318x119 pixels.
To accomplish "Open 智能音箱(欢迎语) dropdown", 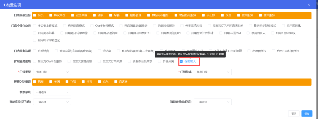I will [x=212, y=102].
